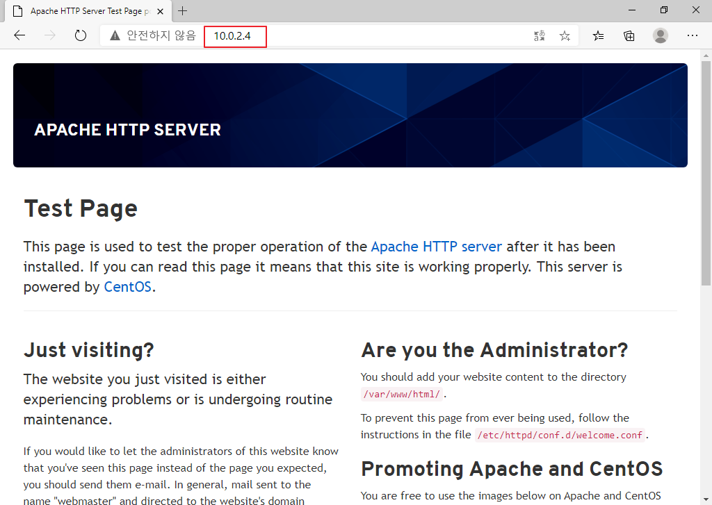Click the forward navigation arrow

[50, 35]
